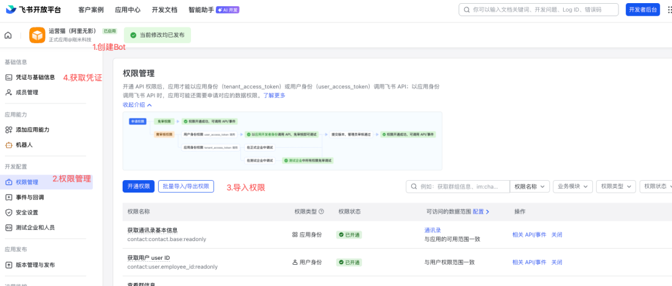Click the blue 开通权限 button
The height and width of the screenshot is (286, 672).
pos(138,186)
